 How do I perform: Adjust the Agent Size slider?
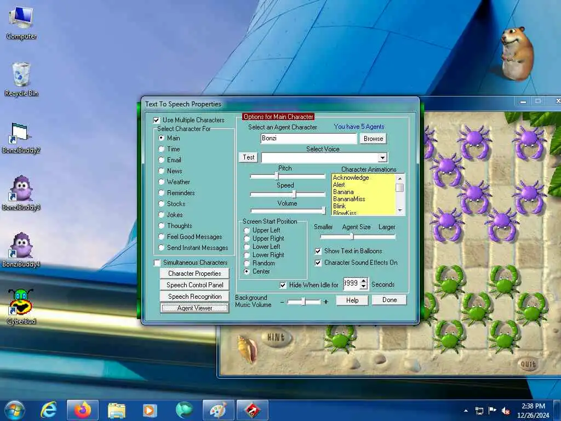point(352,236)
